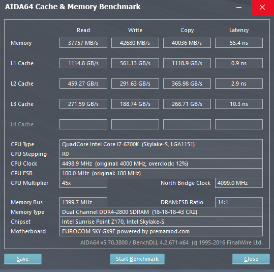This screenshot has height=272, width=274.
Task: Select the Memory Read value box
Action: pyautogui.click(x=83, y=43)
